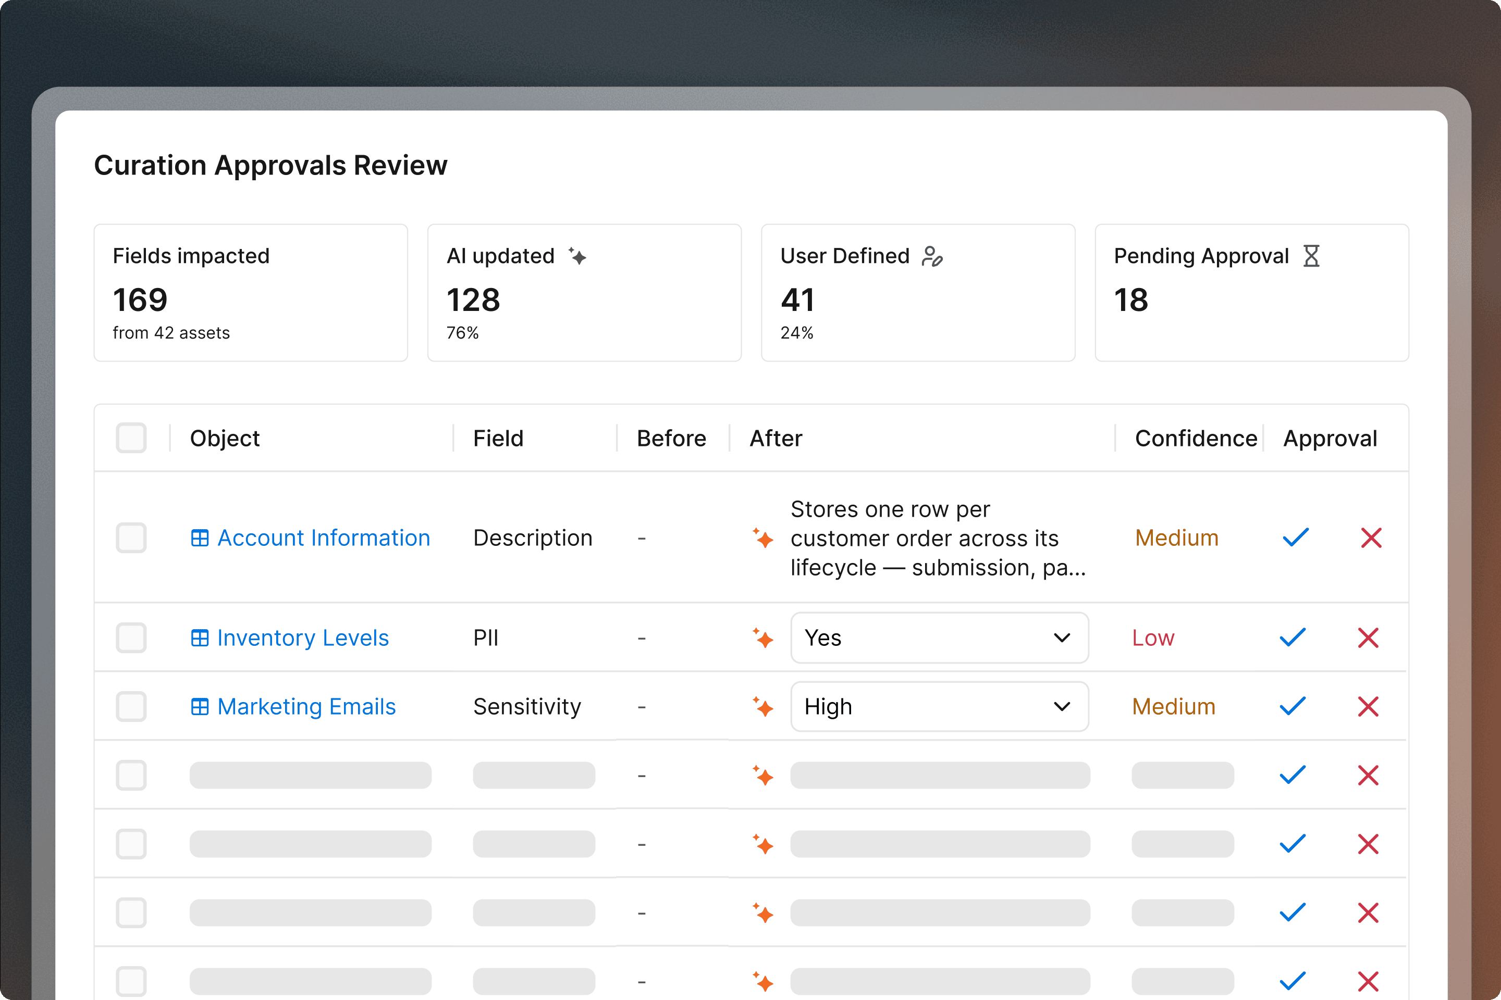
Task: Click the Medium confidence for Account Information
Action: click(x=1177, y=537)
